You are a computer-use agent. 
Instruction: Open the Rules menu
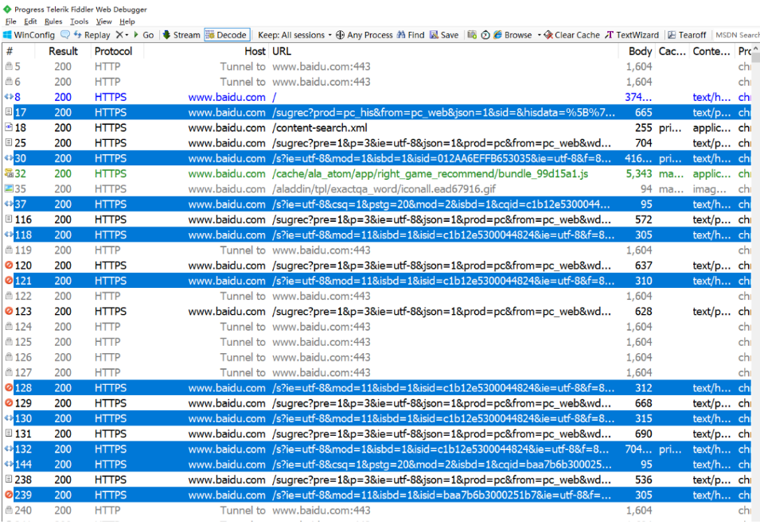[x=53, y=21]
